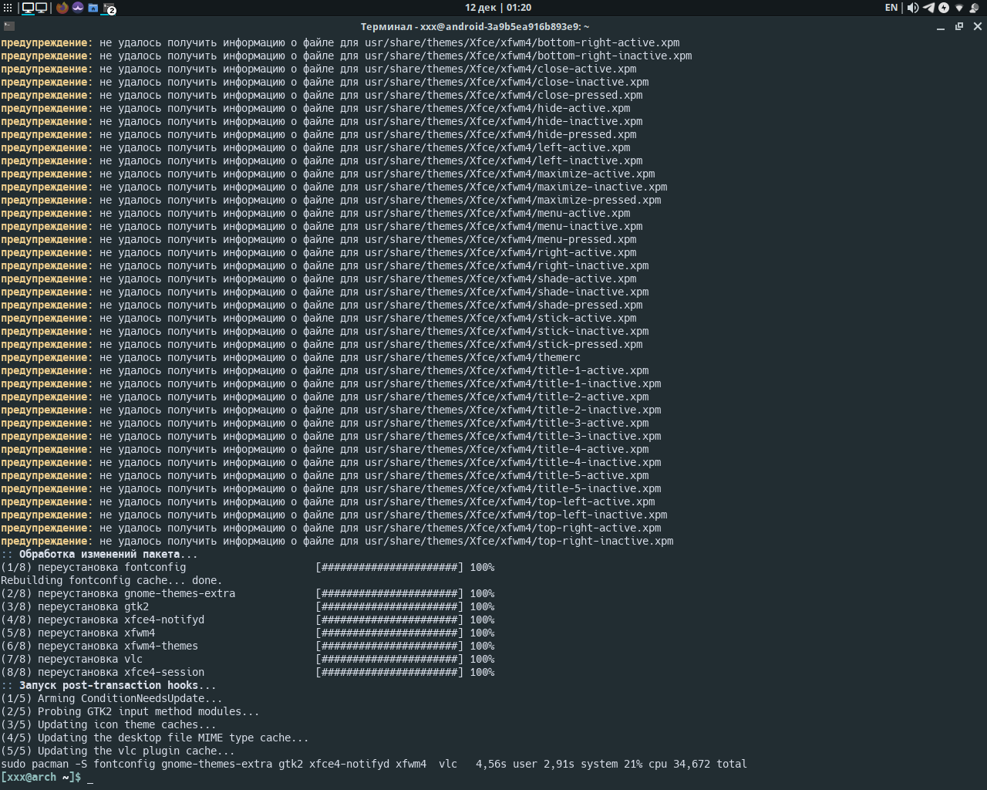
Task: Open Telegram from the system tray
Action: [x=928, y=8]
